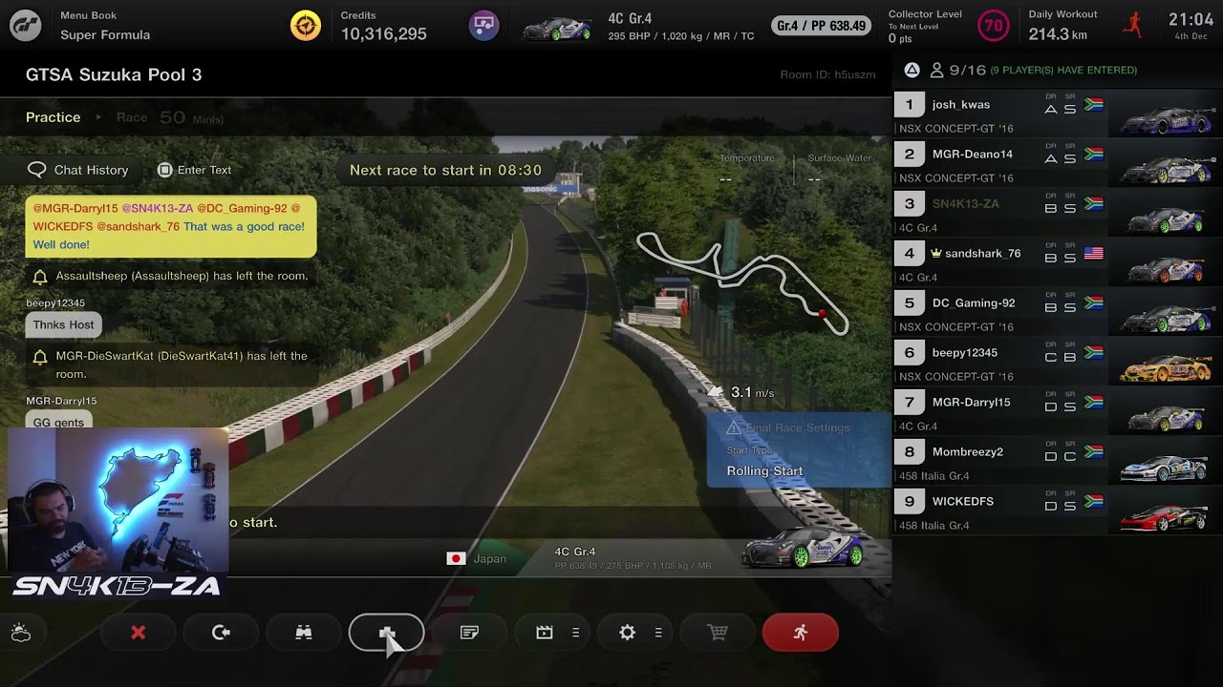Select player row MGR-Deano14
Image resolution: width=1223 pixels, height=687 pixels.
[1058, 163]
